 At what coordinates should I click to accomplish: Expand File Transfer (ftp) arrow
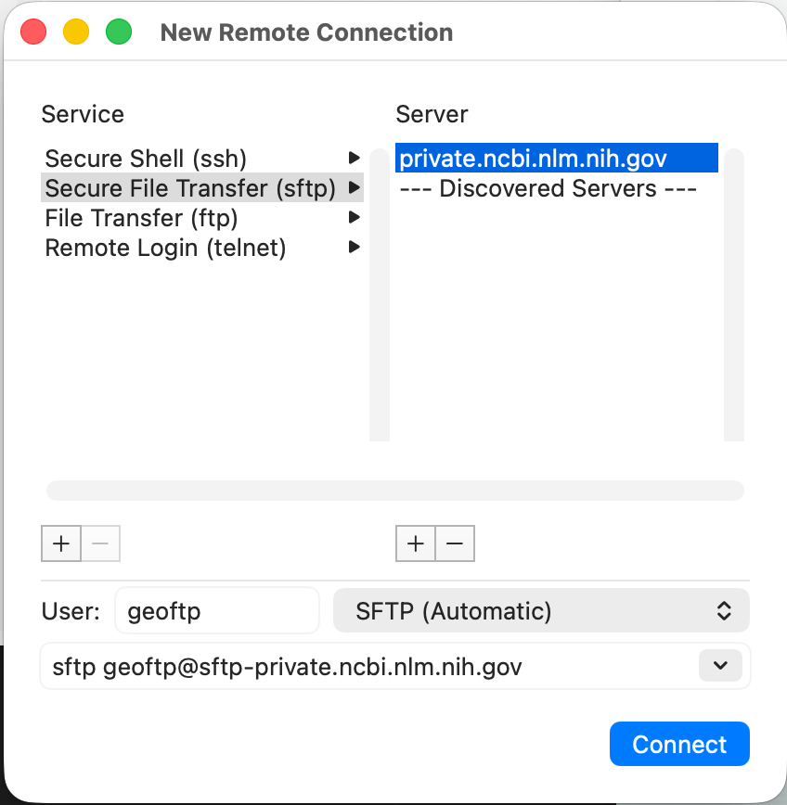click(354, 218)
